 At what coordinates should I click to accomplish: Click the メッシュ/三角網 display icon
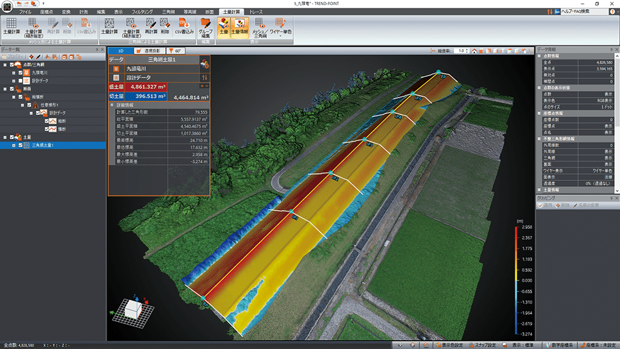click(x=260, y=26)
